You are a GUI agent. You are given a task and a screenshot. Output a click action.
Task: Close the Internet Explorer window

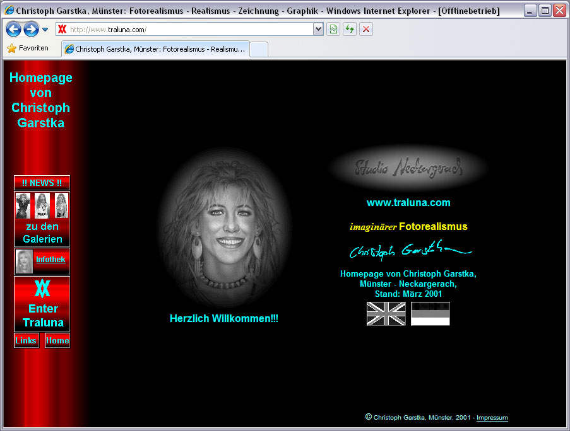coord(559,11)
